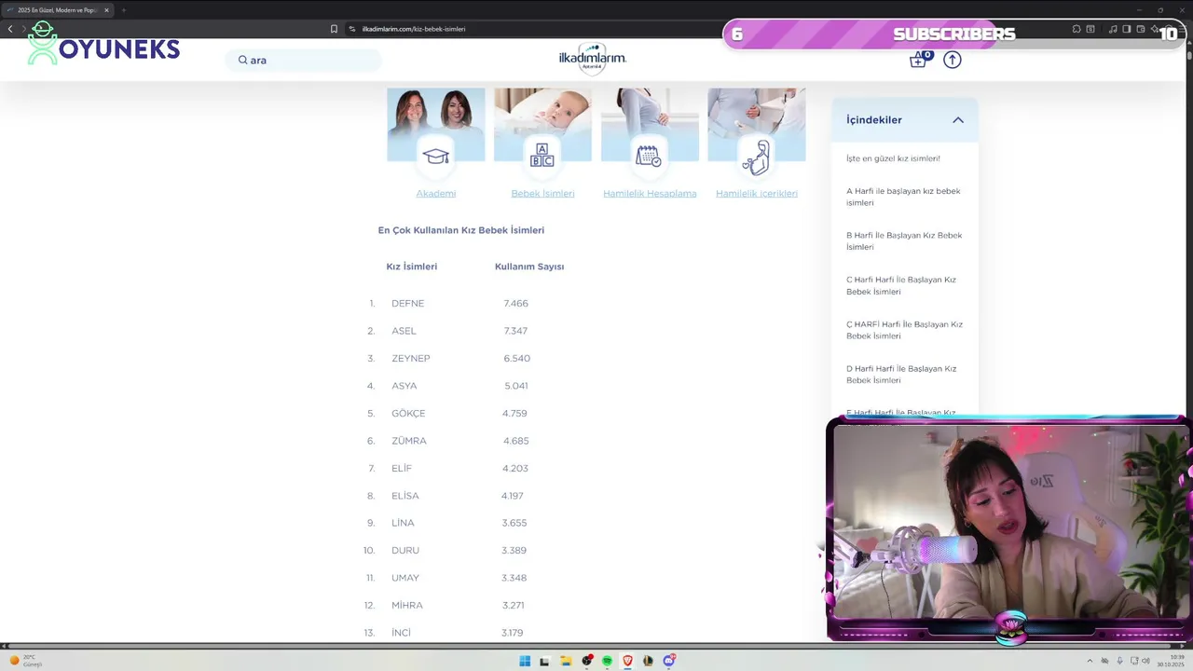The height and width of the screenshot is (671, 1193).
Task: Select the name ELİF
Action: (x=402, y=469)
